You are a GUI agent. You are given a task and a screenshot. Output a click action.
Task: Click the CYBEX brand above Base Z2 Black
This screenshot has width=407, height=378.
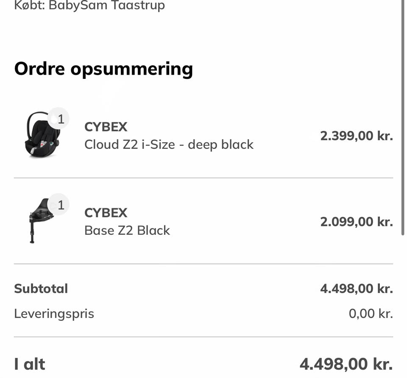pos(106,212)
